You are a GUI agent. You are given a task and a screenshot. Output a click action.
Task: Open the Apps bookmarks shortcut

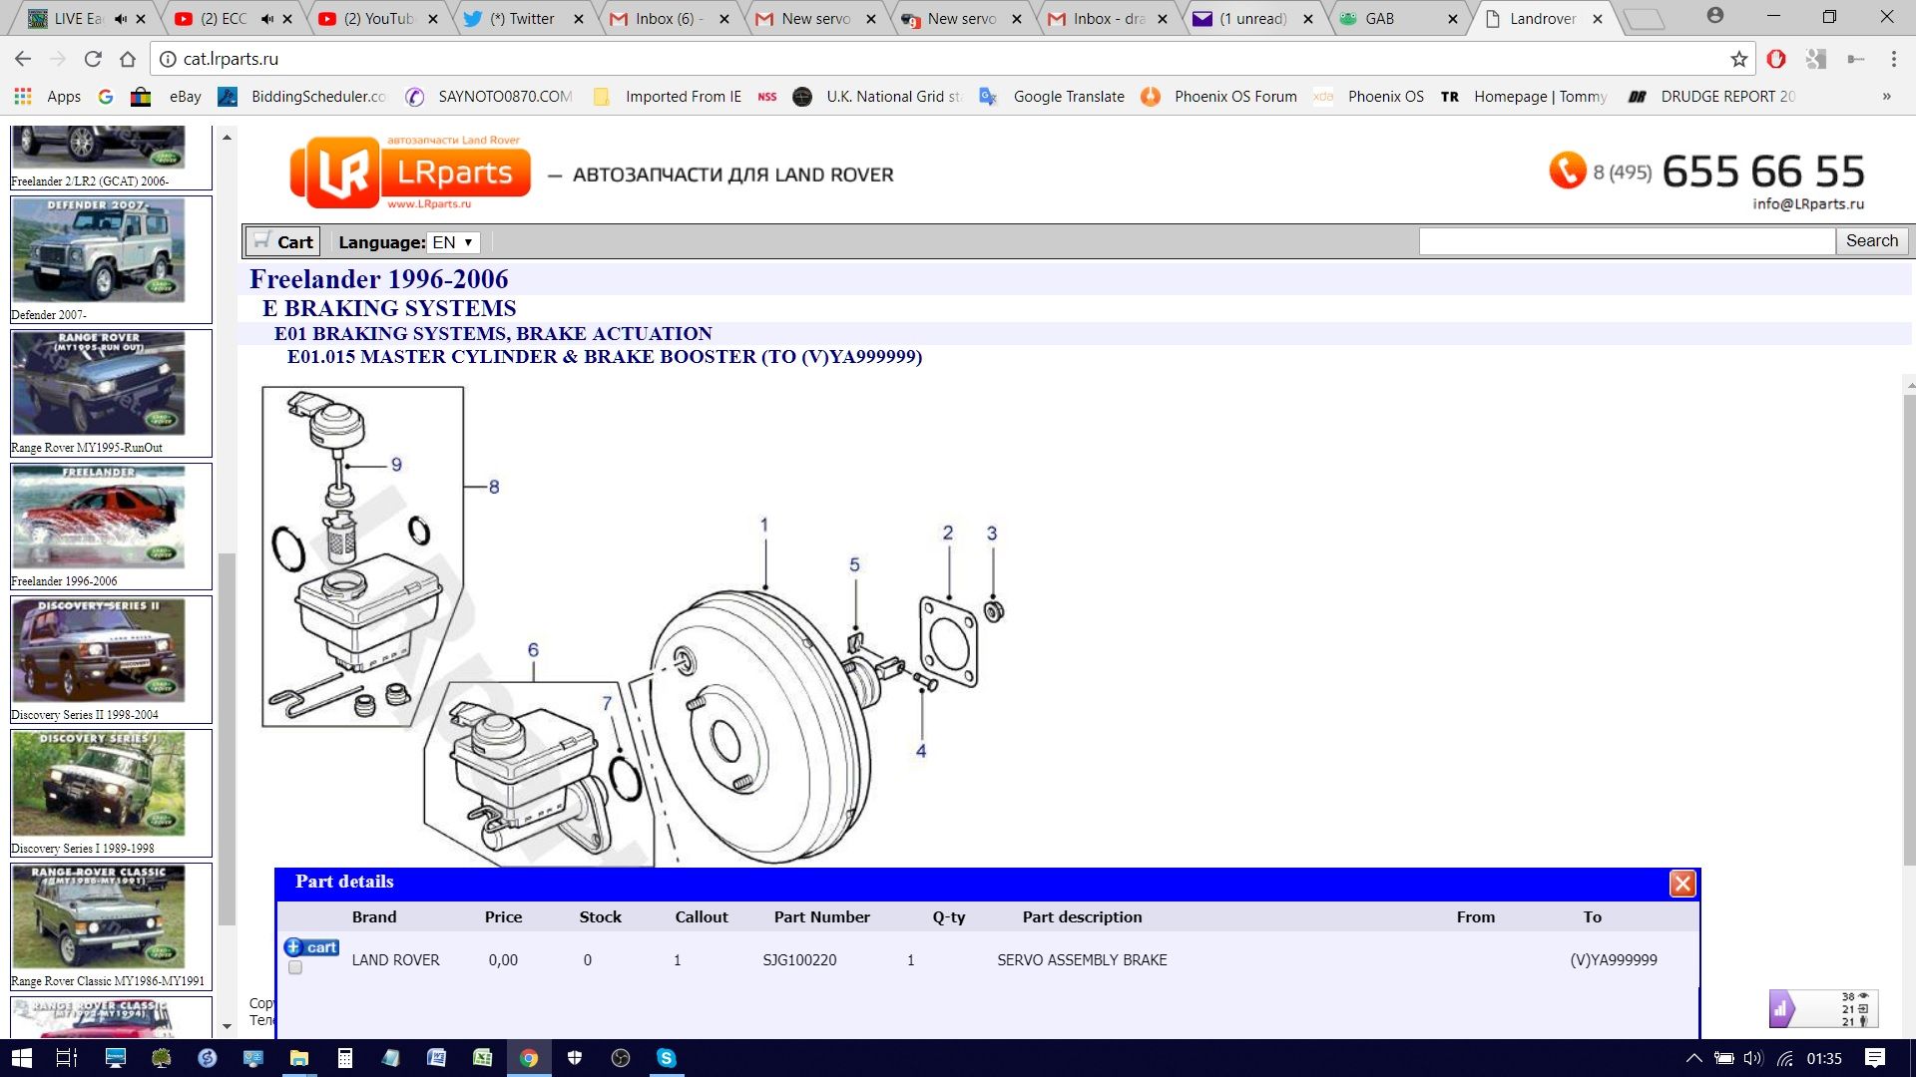click(x=48, y=97)
